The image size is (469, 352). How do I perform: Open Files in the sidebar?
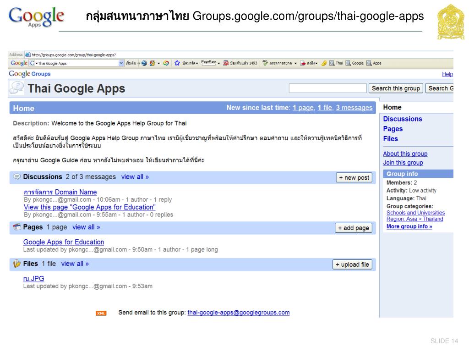point(390,138)
